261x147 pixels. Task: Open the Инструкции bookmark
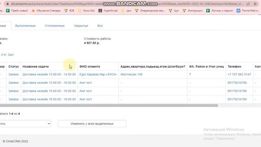coord(192,11)
